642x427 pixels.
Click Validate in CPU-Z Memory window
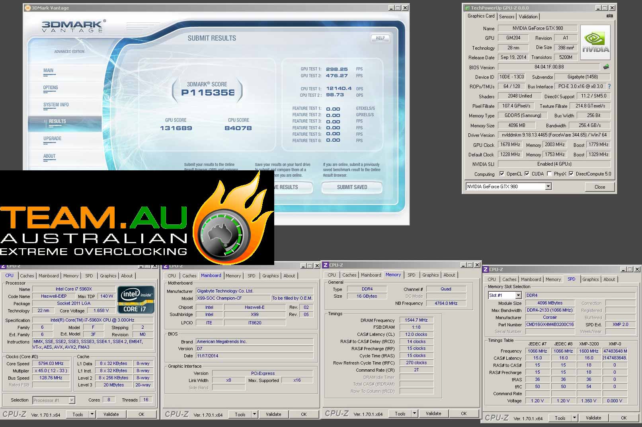(433, 413)
